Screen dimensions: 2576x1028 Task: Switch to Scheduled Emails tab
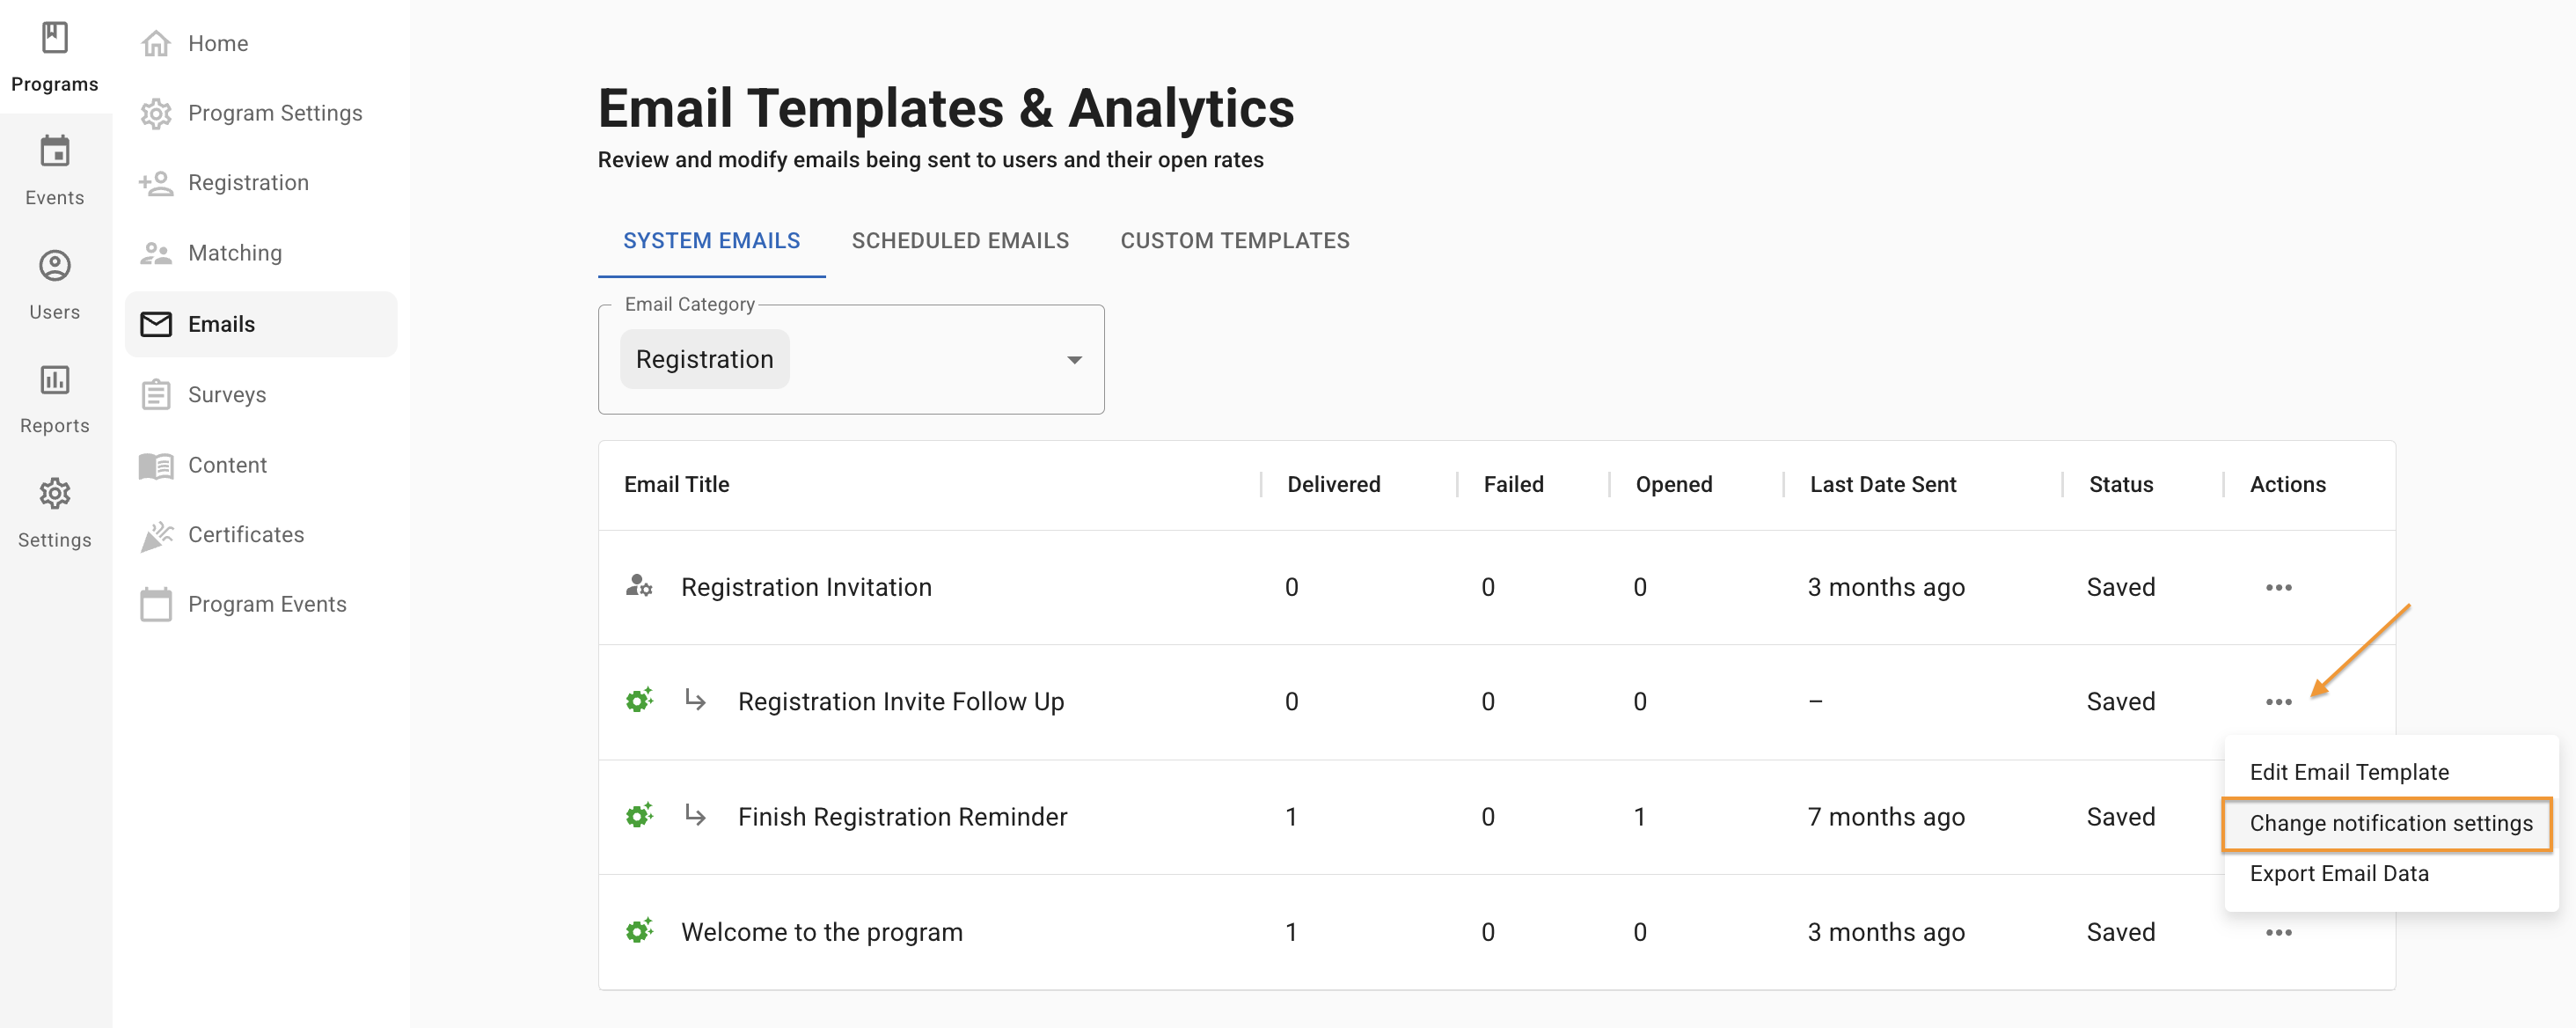tap(959, 241)
